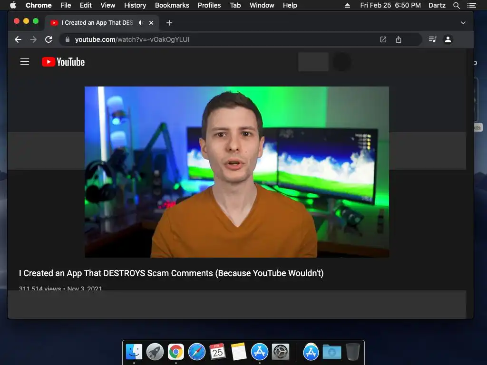Click the browser forward arrow
The image size is (487, 365).
point(33,39)
